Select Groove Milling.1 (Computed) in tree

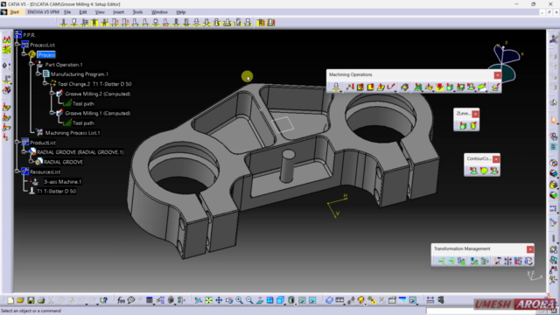click(97, 113)
